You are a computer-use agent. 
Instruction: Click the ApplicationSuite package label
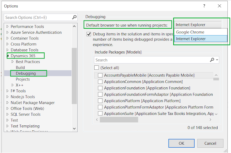[159, 113]
